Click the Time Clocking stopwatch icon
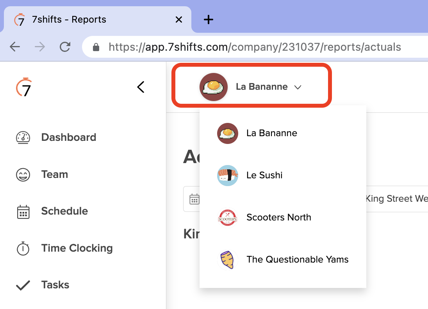Screen dimensions: 428x309 (x=23, y=249)
